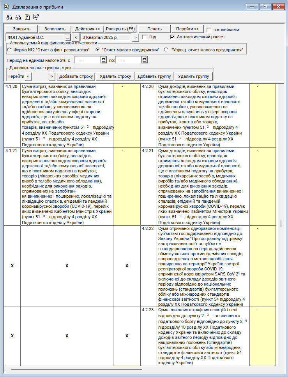Click the second toolbar icon with arrow
The height and width of the screenshot is (377, 288).
coord(18,17)
